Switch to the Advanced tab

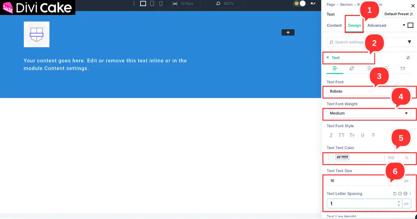click(377, 25)
